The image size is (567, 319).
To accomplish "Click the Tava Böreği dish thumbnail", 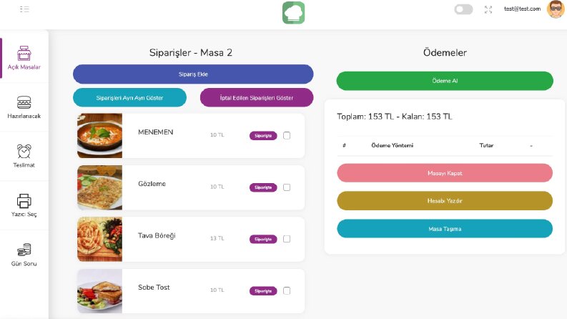I will pyautogui.click(x=100, y=239).
